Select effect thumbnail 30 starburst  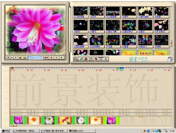pos(161,41)
